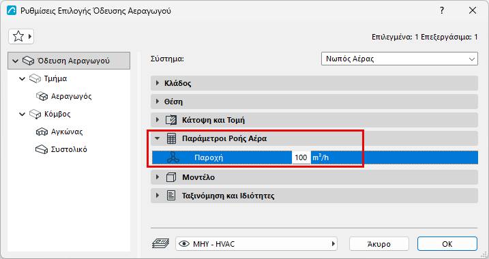Click the segment icon beside Τμήμα

pos(35,78)
